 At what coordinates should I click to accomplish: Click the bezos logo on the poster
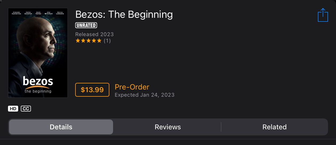point(38,84)
